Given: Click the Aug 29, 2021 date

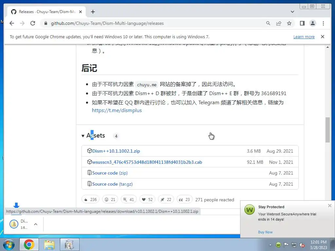Looking at the screenshot, I should [x=280, y=151].
